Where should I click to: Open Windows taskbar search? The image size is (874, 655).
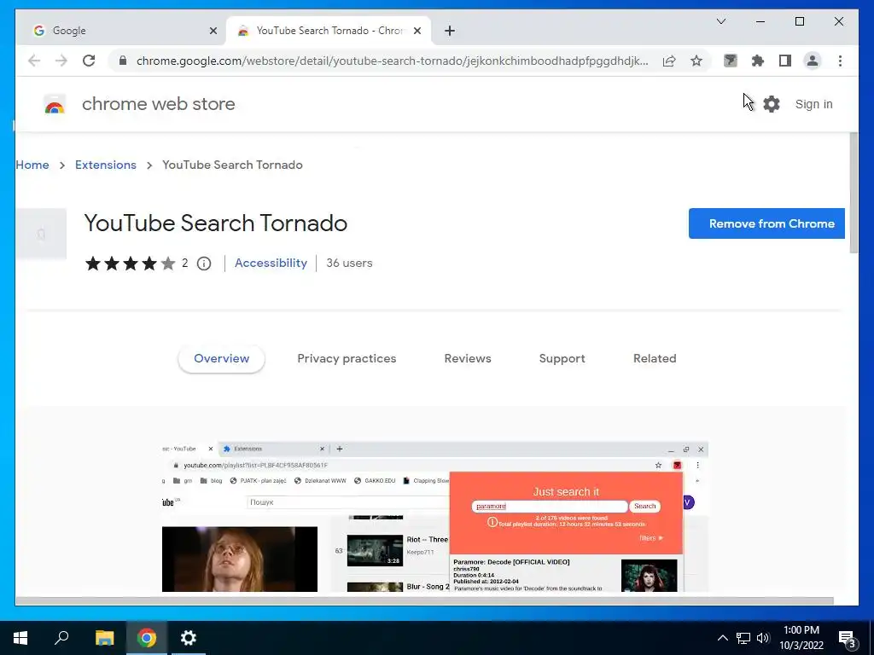click(x=61, y=638)
